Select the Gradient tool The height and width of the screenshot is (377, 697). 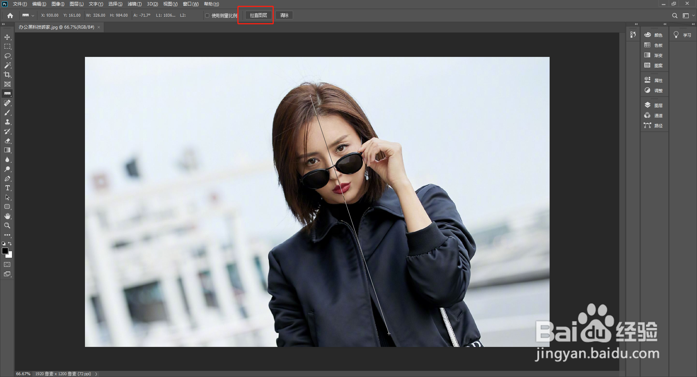coord(7,150)
